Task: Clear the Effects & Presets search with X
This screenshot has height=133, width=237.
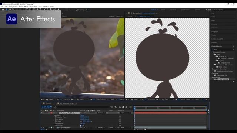Action: 234,50
